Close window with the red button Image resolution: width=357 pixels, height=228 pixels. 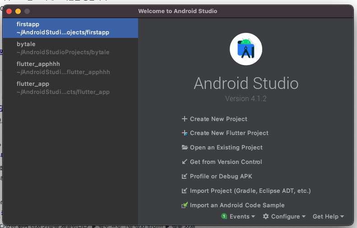tap(9, 11)
